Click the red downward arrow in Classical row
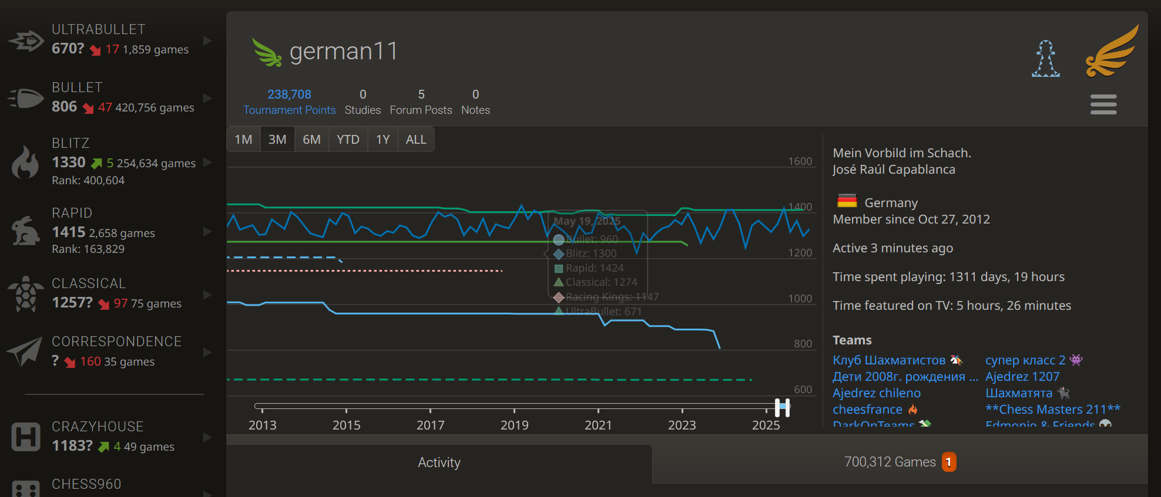1161x497 pixels. (x=104, y=304)
